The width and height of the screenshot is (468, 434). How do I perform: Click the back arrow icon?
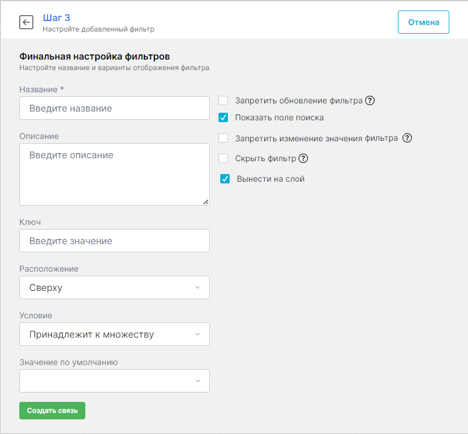(26, 22)
